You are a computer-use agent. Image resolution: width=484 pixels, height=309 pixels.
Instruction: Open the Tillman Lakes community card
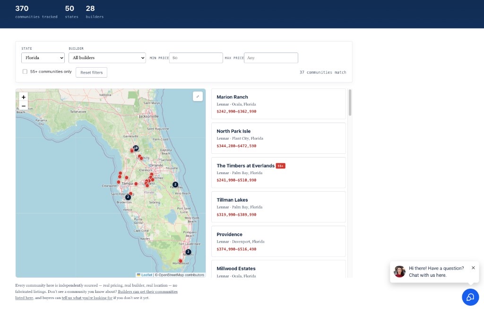click(278, 207)
